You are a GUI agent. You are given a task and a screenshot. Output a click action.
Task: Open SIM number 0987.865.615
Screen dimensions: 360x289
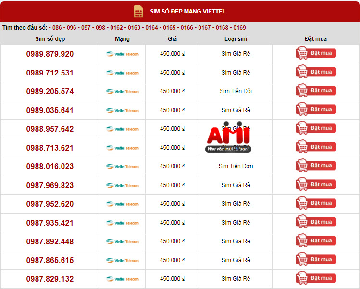tap(50, 260)
